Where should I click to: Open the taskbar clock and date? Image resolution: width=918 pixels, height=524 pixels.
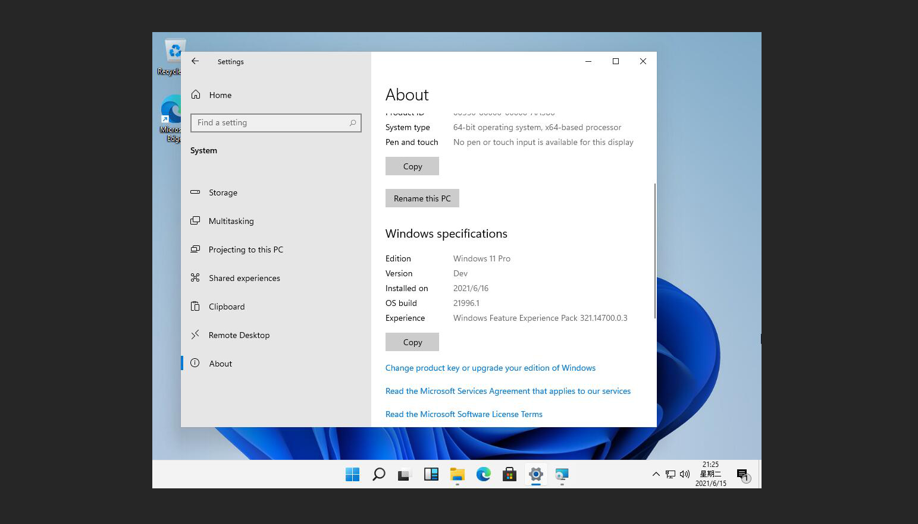click(710, 474)
